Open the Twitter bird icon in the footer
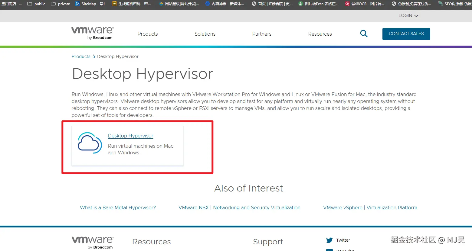The width and height of the screenshot is (472, 251). [x=329, y=240]
